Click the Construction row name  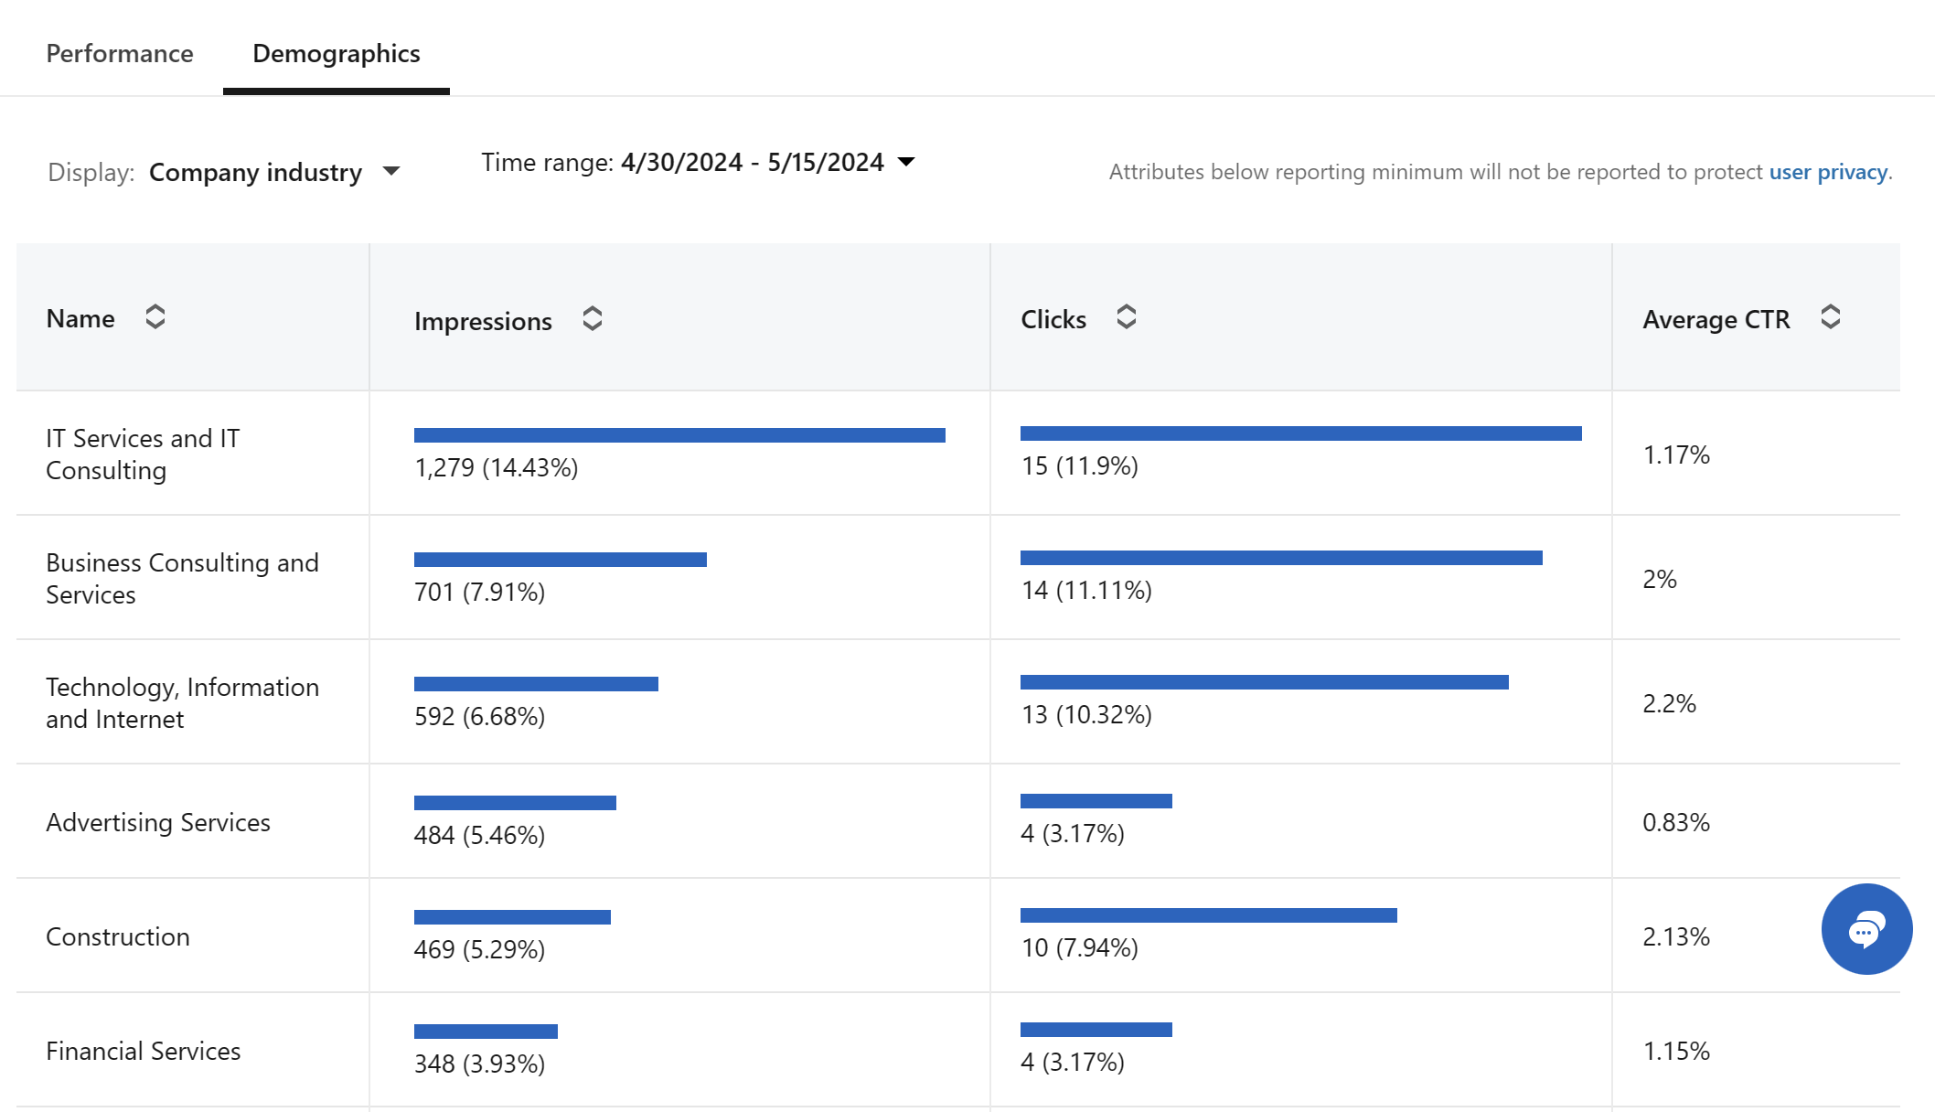(118, 936)
